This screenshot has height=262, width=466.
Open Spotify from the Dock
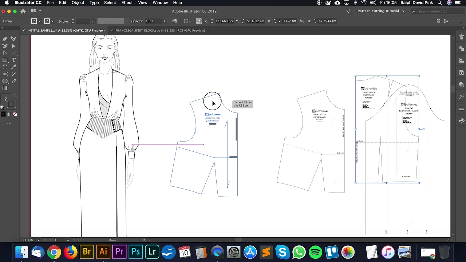coord(316,252)
